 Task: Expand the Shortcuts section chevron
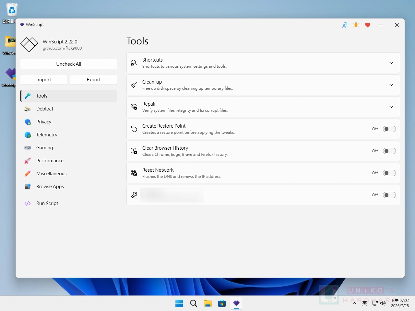(x=391, y=63)
